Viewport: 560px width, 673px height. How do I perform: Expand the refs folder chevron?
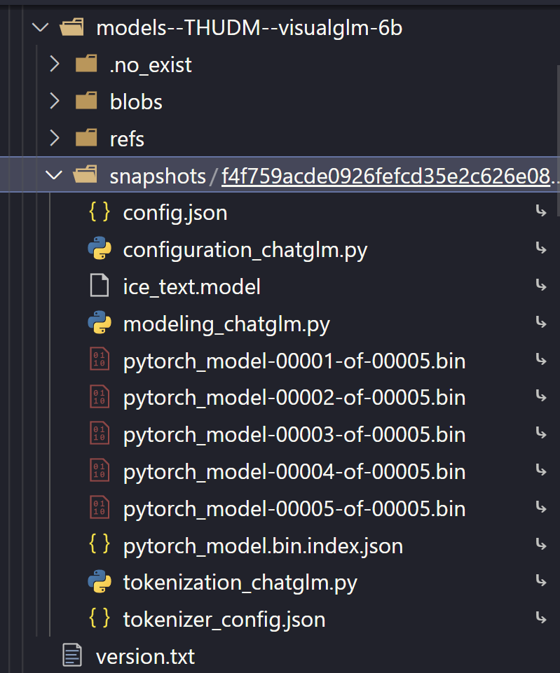54,139
